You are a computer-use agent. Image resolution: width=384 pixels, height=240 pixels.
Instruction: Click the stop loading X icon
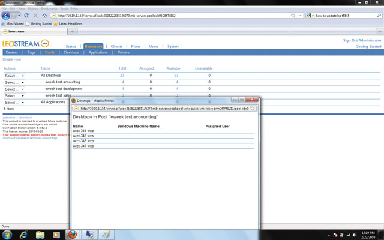[x=35, y=16]
